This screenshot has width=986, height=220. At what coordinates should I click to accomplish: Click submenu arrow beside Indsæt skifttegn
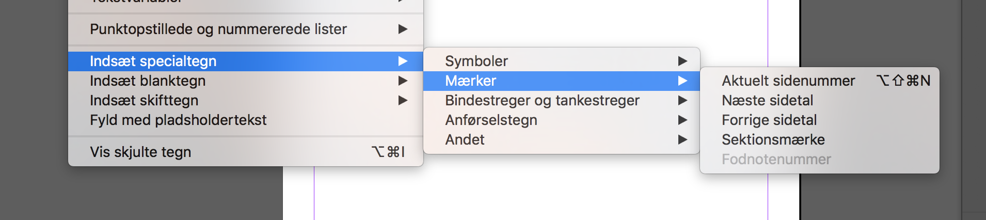403,101
